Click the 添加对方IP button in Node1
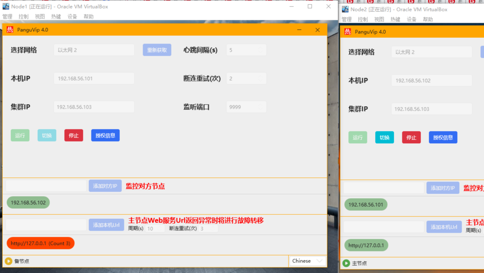 tap(105, 186)
